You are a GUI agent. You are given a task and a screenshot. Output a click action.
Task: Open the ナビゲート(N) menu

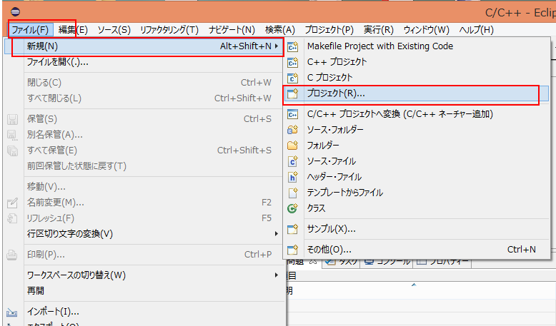pyautogui.click(x=232, y=30)
